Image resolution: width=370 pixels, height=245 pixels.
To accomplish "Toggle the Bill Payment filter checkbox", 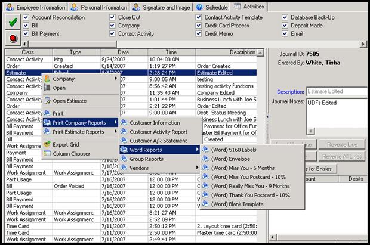I will pos(26,33).
